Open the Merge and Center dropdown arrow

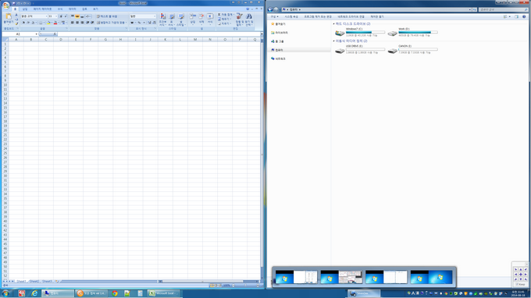[126, 23]
